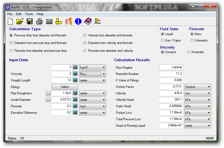Click the sound ear toolbar icon
Image resolution: width=224 pixels, height=148 pixels.
coord(69,21)
